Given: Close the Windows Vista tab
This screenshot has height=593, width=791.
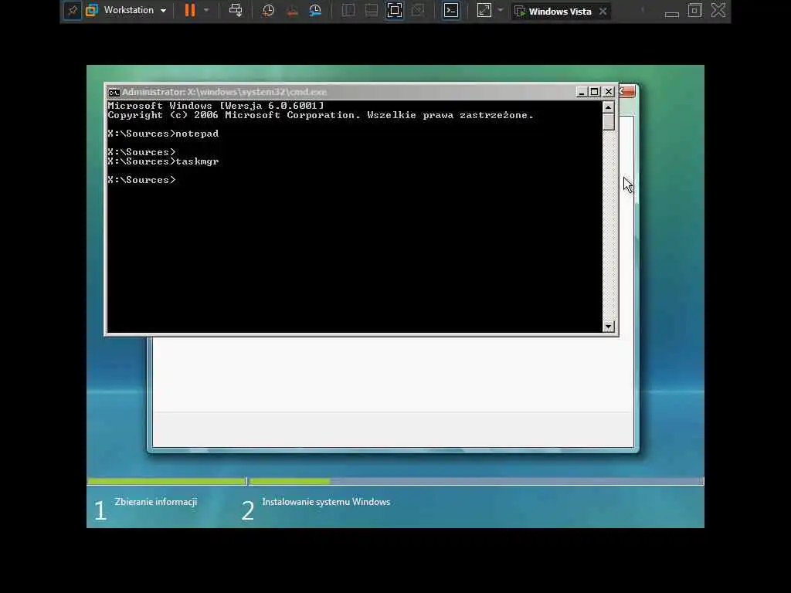Looking at the screenshot, I should [603, 11].
